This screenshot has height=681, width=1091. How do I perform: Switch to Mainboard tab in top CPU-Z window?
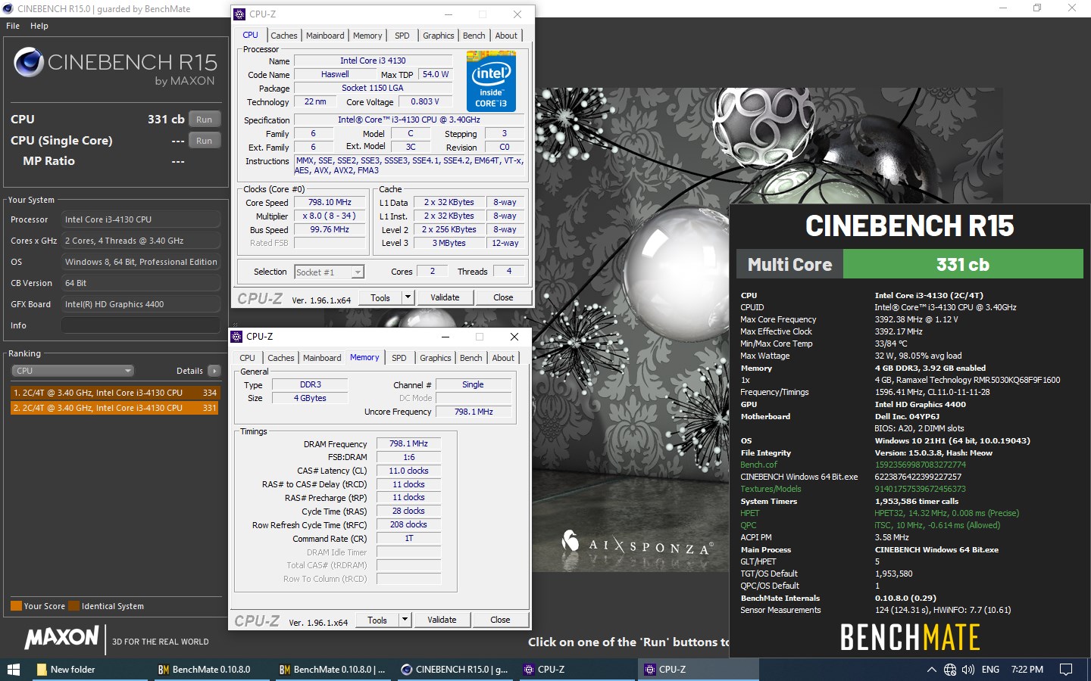click(x=325, y=36)
